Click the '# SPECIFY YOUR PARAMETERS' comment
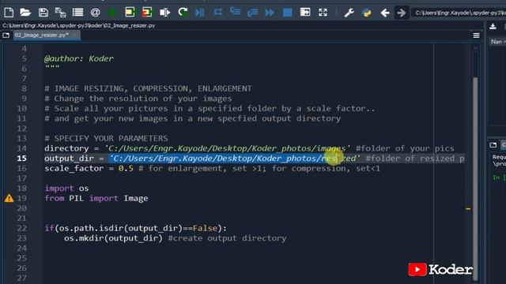Viewport: 506px width, 284px height. (x=106, y=138)
